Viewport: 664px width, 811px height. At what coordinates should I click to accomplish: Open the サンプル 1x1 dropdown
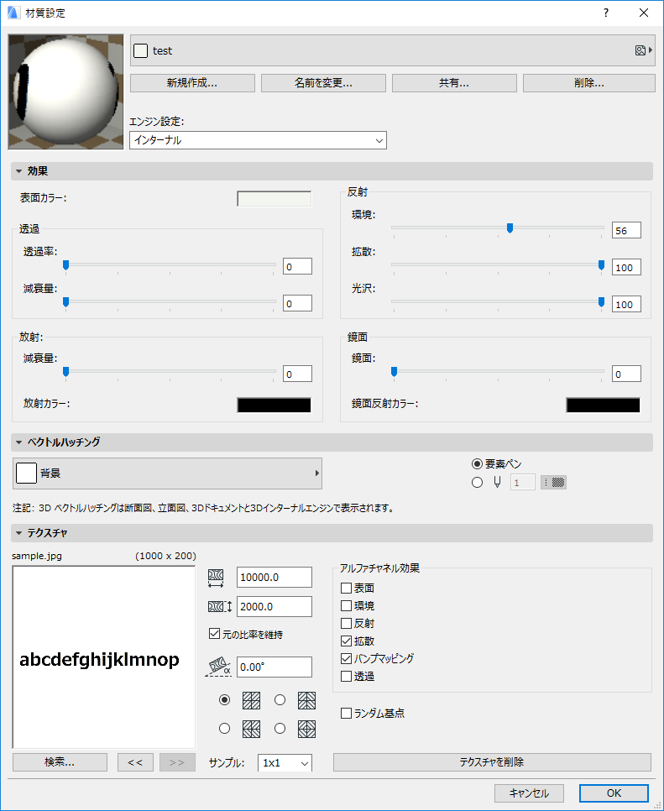[x=285, y=763]
